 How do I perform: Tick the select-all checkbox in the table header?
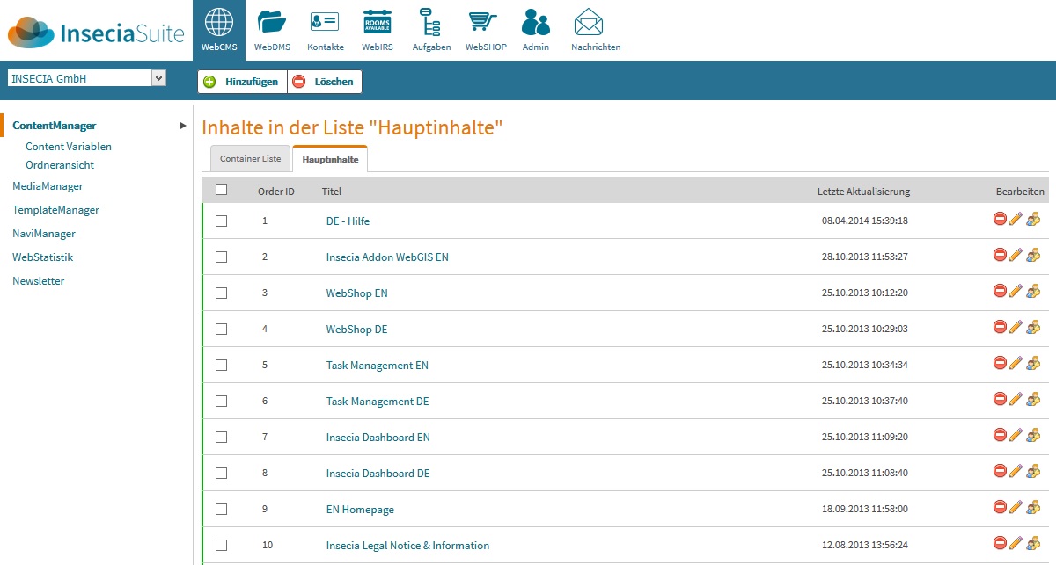coord(221,190)
